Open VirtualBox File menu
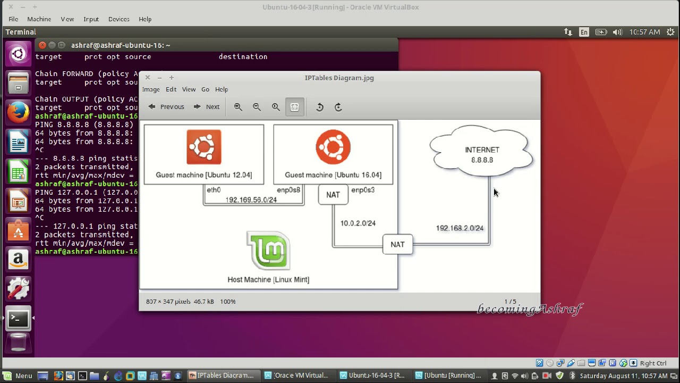The height and width of the screenshot is (383, 680). (x=13, y=19)
